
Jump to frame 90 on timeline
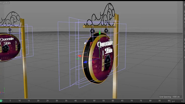point(169,101)
